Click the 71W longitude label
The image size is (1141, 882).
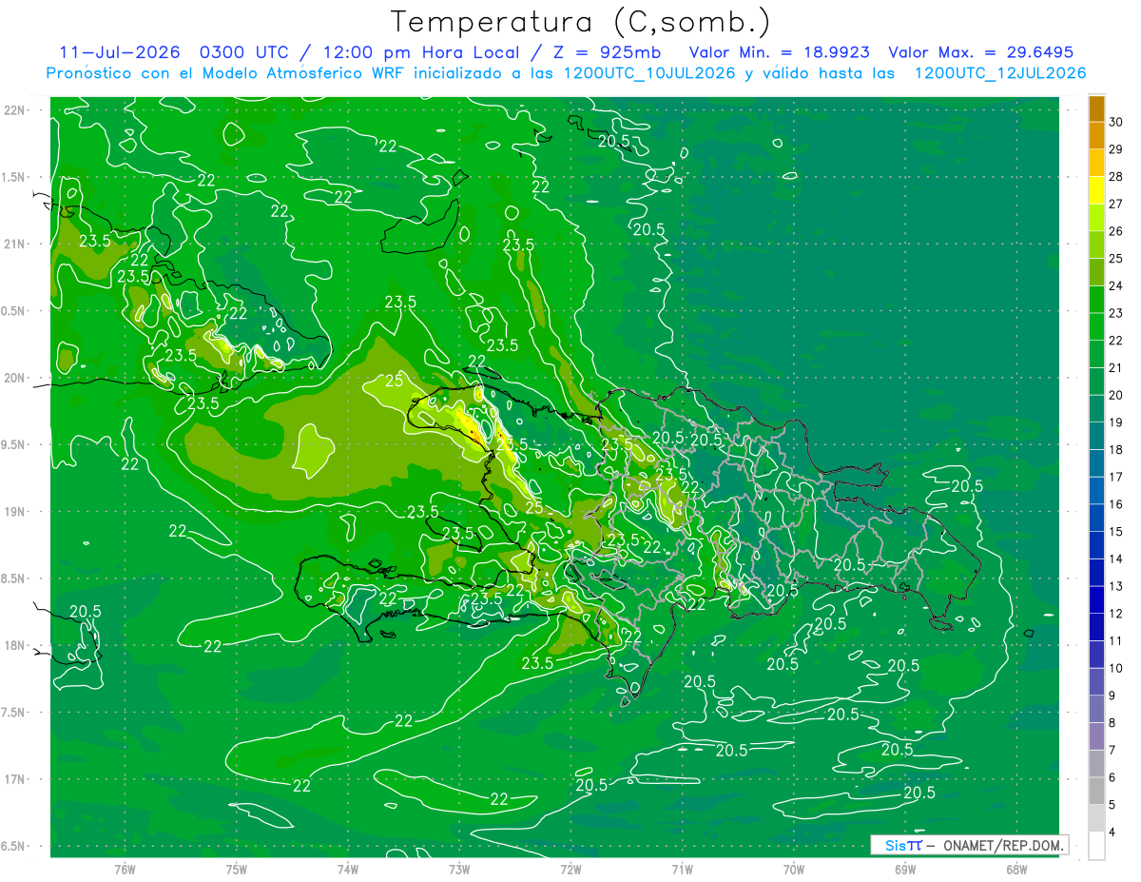682,870
